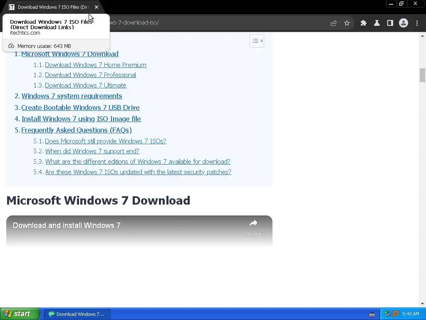
Task: Click the security shield tray icon
Action: click(387, 314)
